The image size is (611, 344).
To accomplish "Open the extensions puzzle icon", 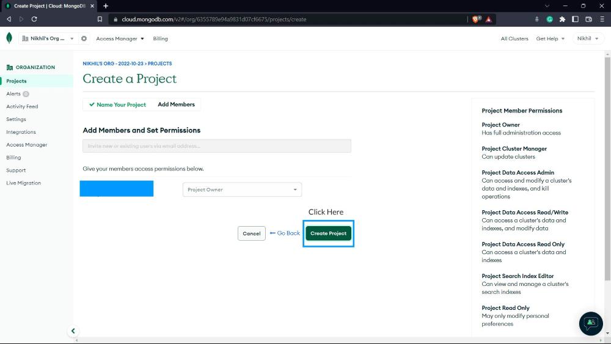I will (x=562, y=19).
